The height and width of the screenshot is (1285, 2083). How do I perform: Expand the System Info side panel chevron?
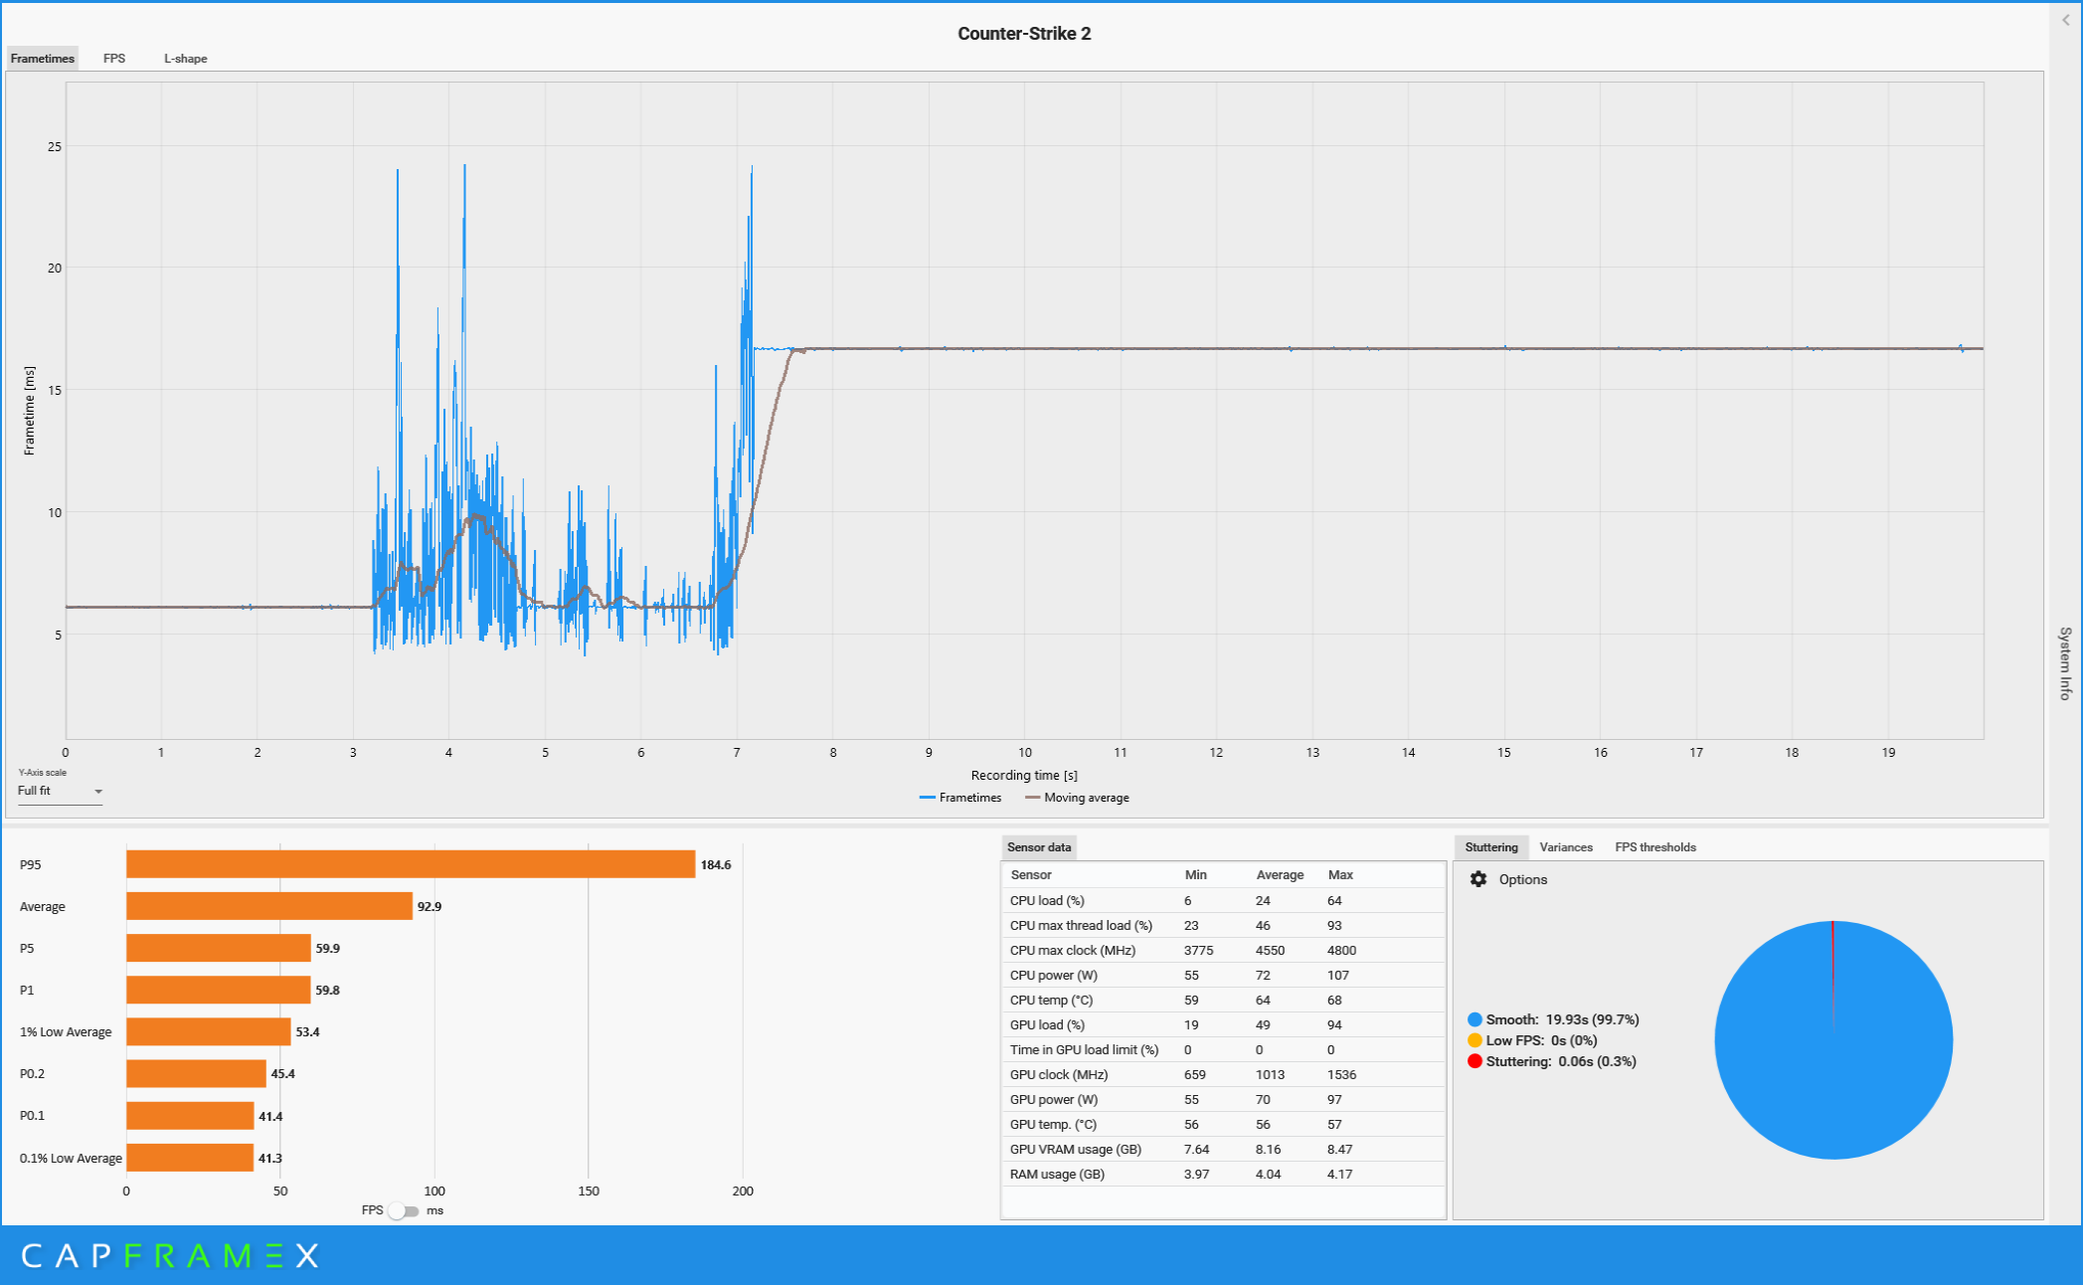tap(2065, 20)
